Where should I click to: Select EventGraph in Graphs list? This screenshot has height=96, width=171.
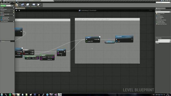[x=4, y=9]
